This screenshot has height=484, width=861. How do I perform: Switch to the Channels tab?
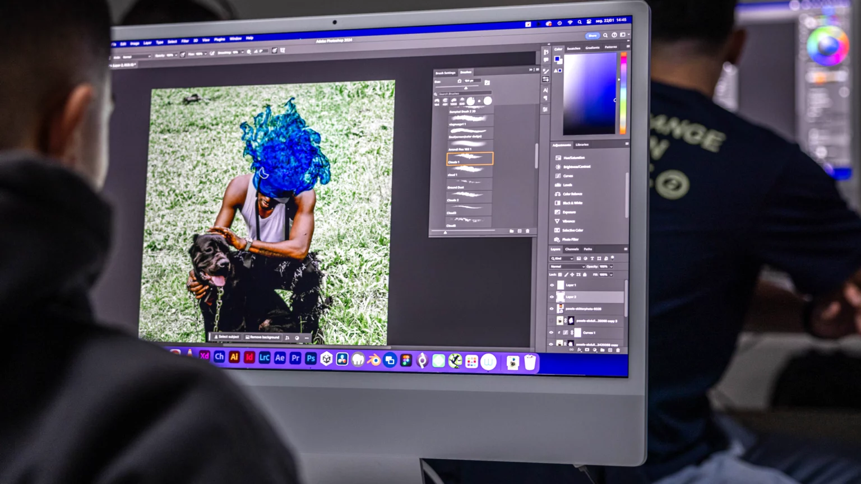(x=572, y=249)
